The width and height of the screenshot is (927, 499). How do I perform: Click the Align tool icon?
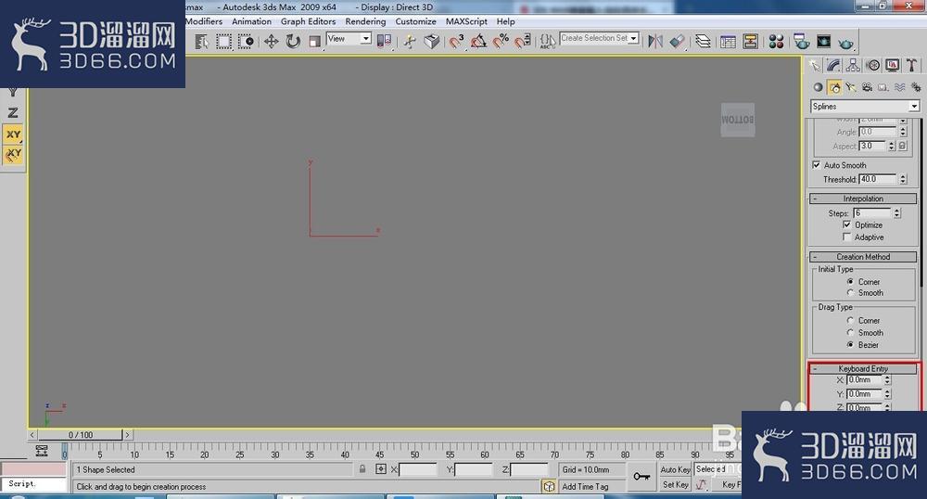[678, 42]
